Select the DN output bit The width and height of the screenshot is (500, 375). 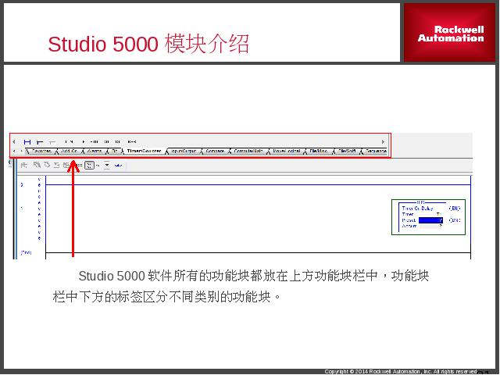tap(455, 220)
